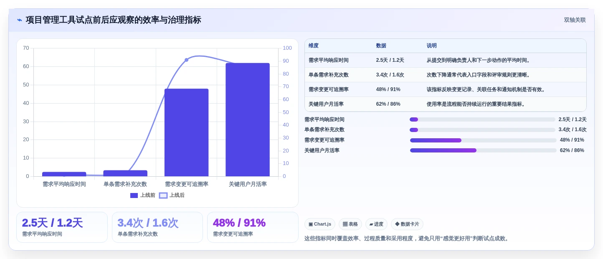The width and height of the screenshot is (603, 259).
Task: Click the 需求平均响应时间 progress bar
Action: [483, 119]
